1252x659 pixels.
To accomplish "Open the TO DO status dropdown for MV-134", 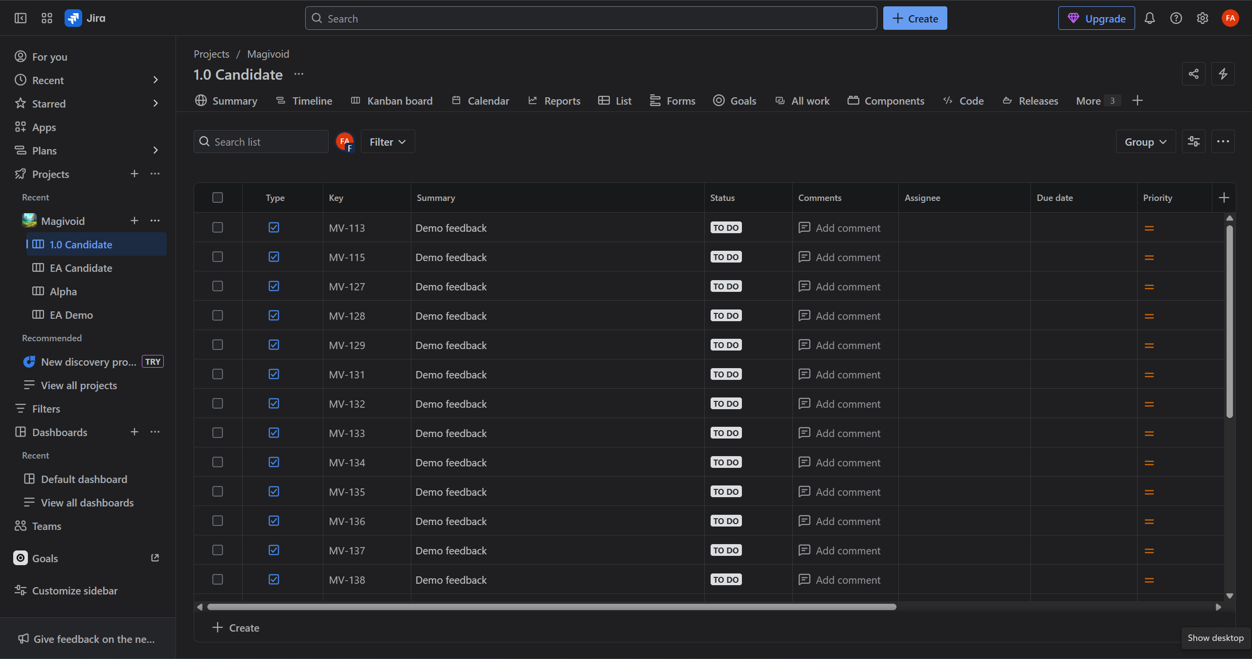I will (x=726, y=462).
